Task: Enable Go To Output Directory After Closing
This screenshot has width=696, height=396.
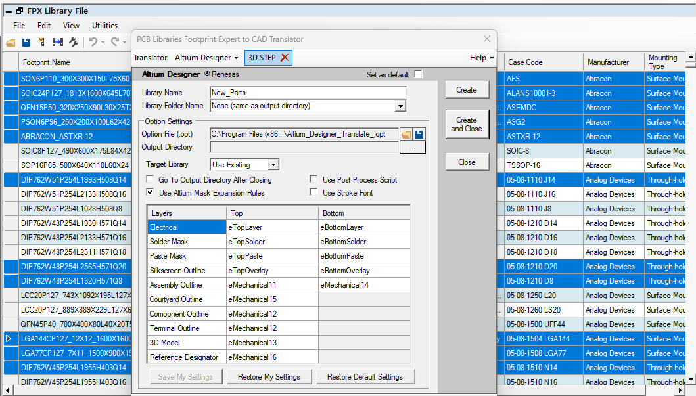Action: point(150,179)
